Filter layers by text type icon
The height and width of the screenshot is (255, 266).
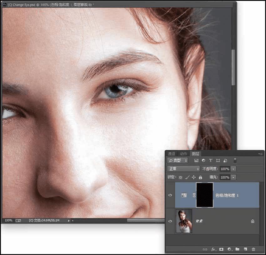coord(211,160)
